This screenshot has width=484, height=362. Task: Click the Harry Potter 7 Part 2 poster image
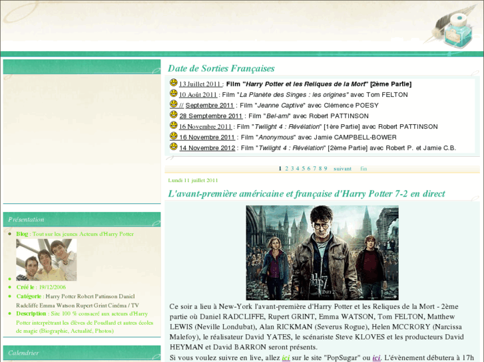click(x=322, y=252)
